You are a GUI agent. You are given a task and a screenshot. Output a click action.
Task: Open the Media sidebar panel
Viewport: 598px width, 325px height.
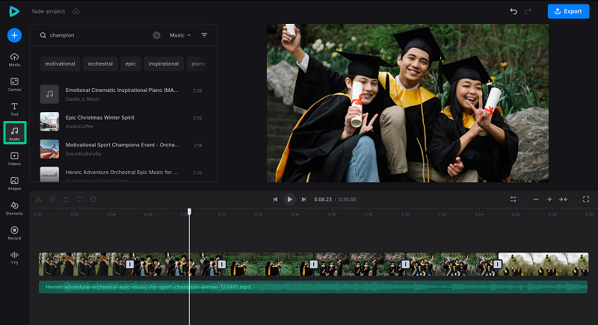pos(14,60)
